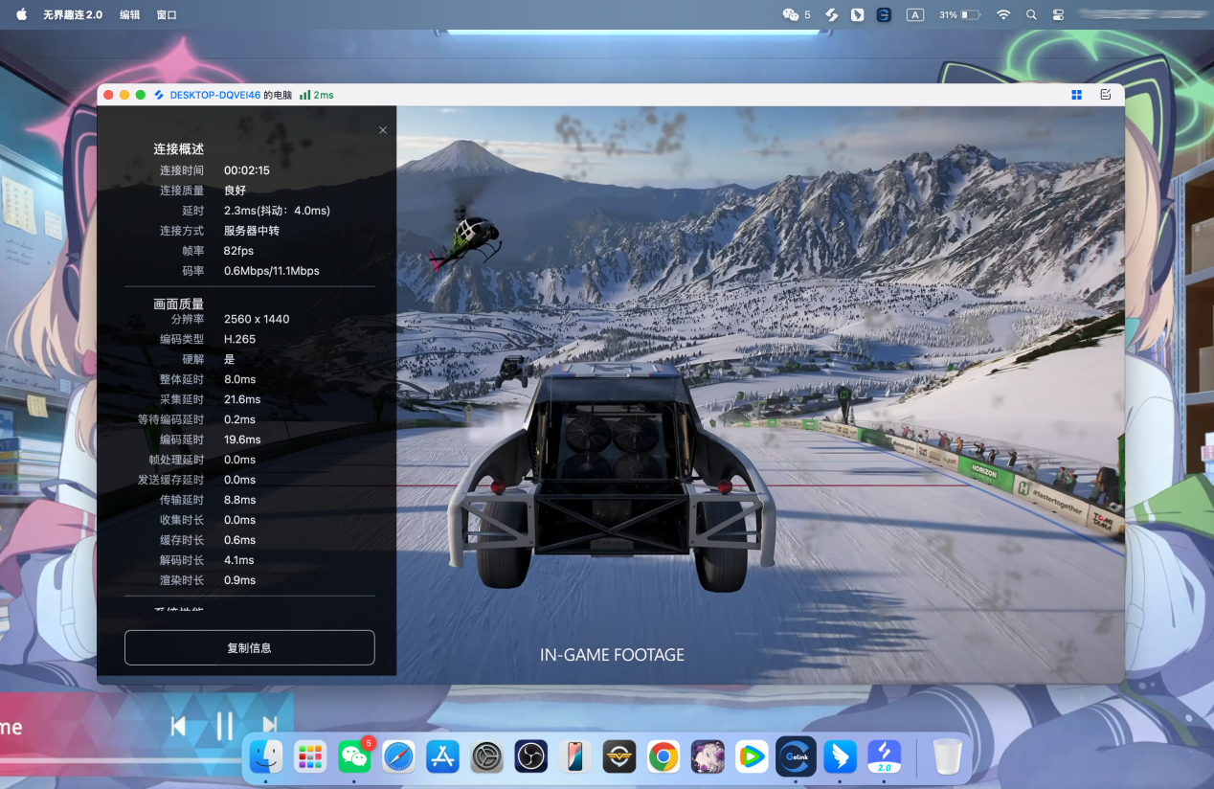This screenshot has height=789, width=1214.
Task: Open the anime character game icon in Dock
Action: point(708,756)
